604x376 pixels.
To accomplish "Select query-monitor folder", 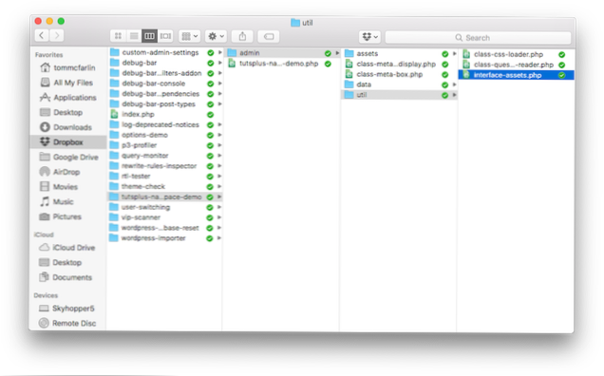I will tap(165, 156).
